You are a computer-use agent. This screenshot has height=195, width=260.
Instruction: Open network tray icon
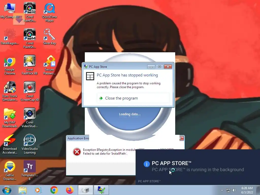click(x=228, y=190)
